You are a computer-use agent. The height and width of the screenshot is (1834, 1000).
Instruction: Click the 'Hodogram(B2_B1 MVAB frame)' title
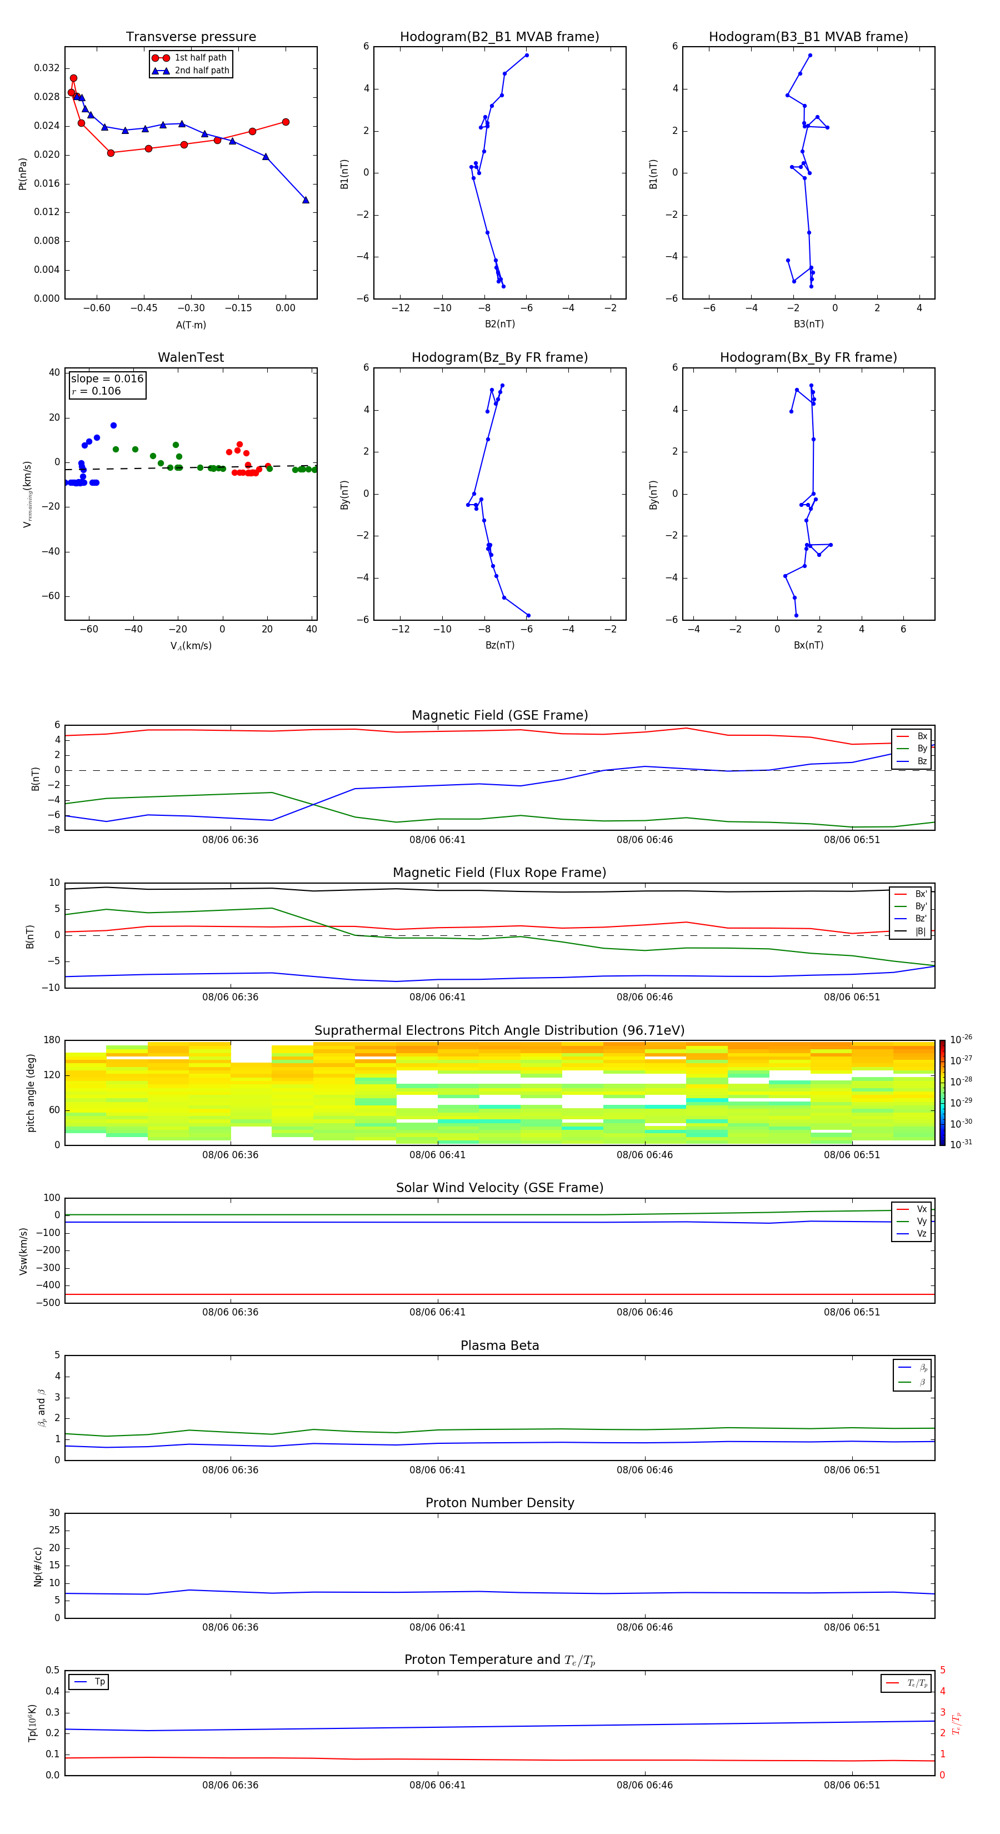tap(499, 36)
